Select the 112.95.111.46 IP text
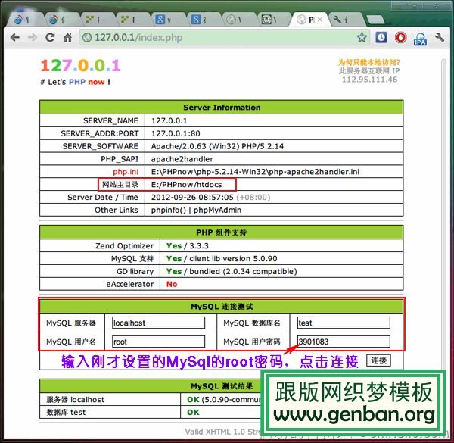The image size is (454, 443). coord(369,80)
